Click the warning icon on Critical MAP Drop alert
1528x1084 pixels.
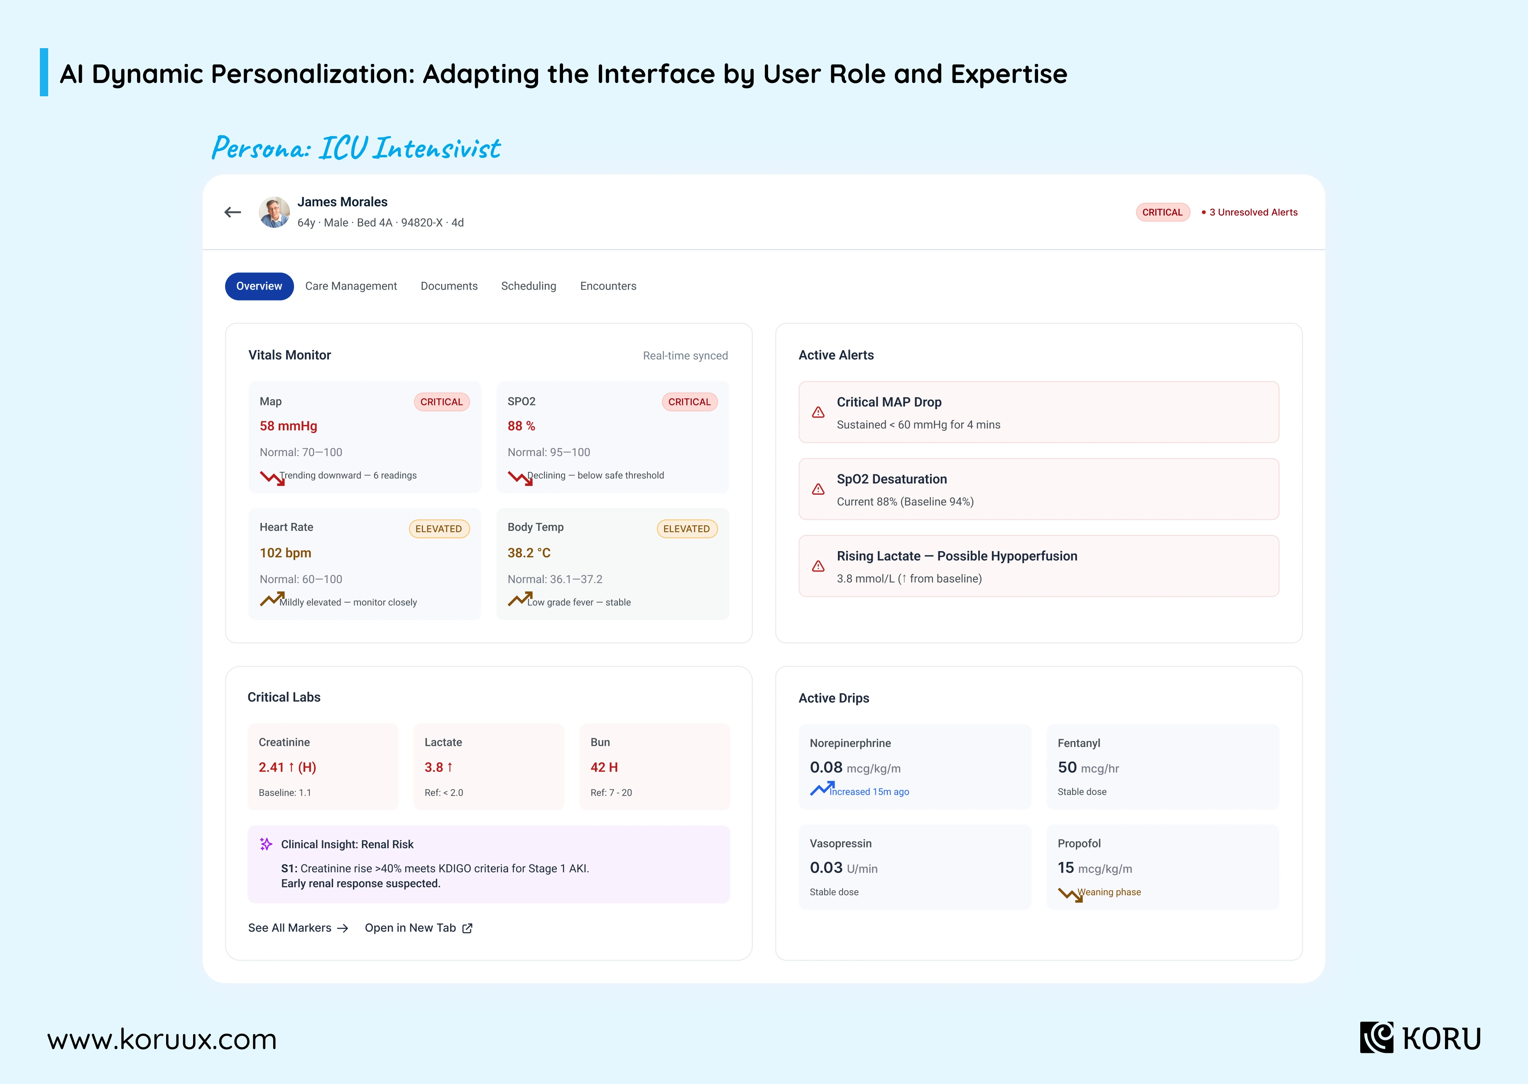(818, 413)
